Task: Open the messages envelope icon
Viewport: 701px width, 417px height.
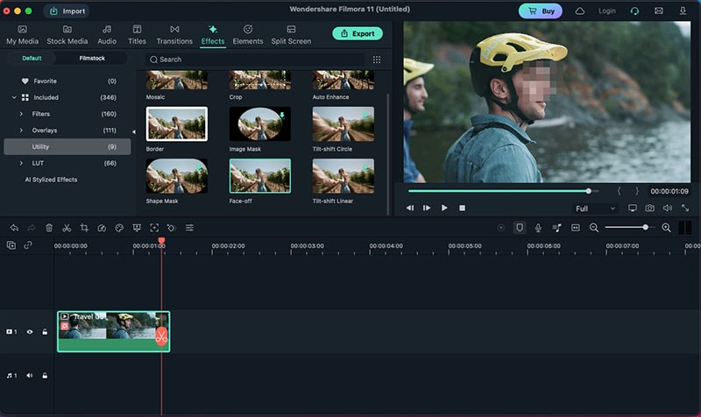Action: coord(659,11)
